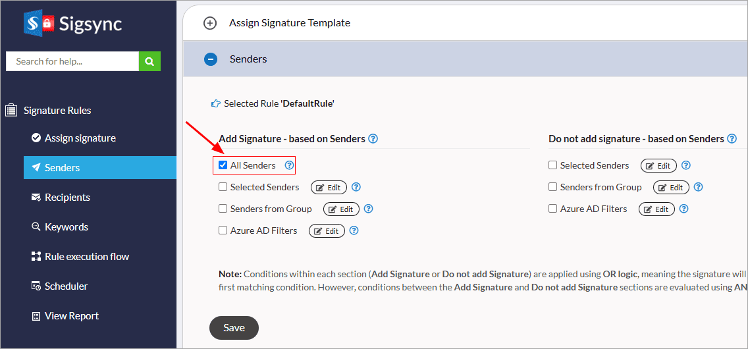The image size is (748, 349).
Task: Expand the Assign Signature Template section
Action: coord(209,23)
